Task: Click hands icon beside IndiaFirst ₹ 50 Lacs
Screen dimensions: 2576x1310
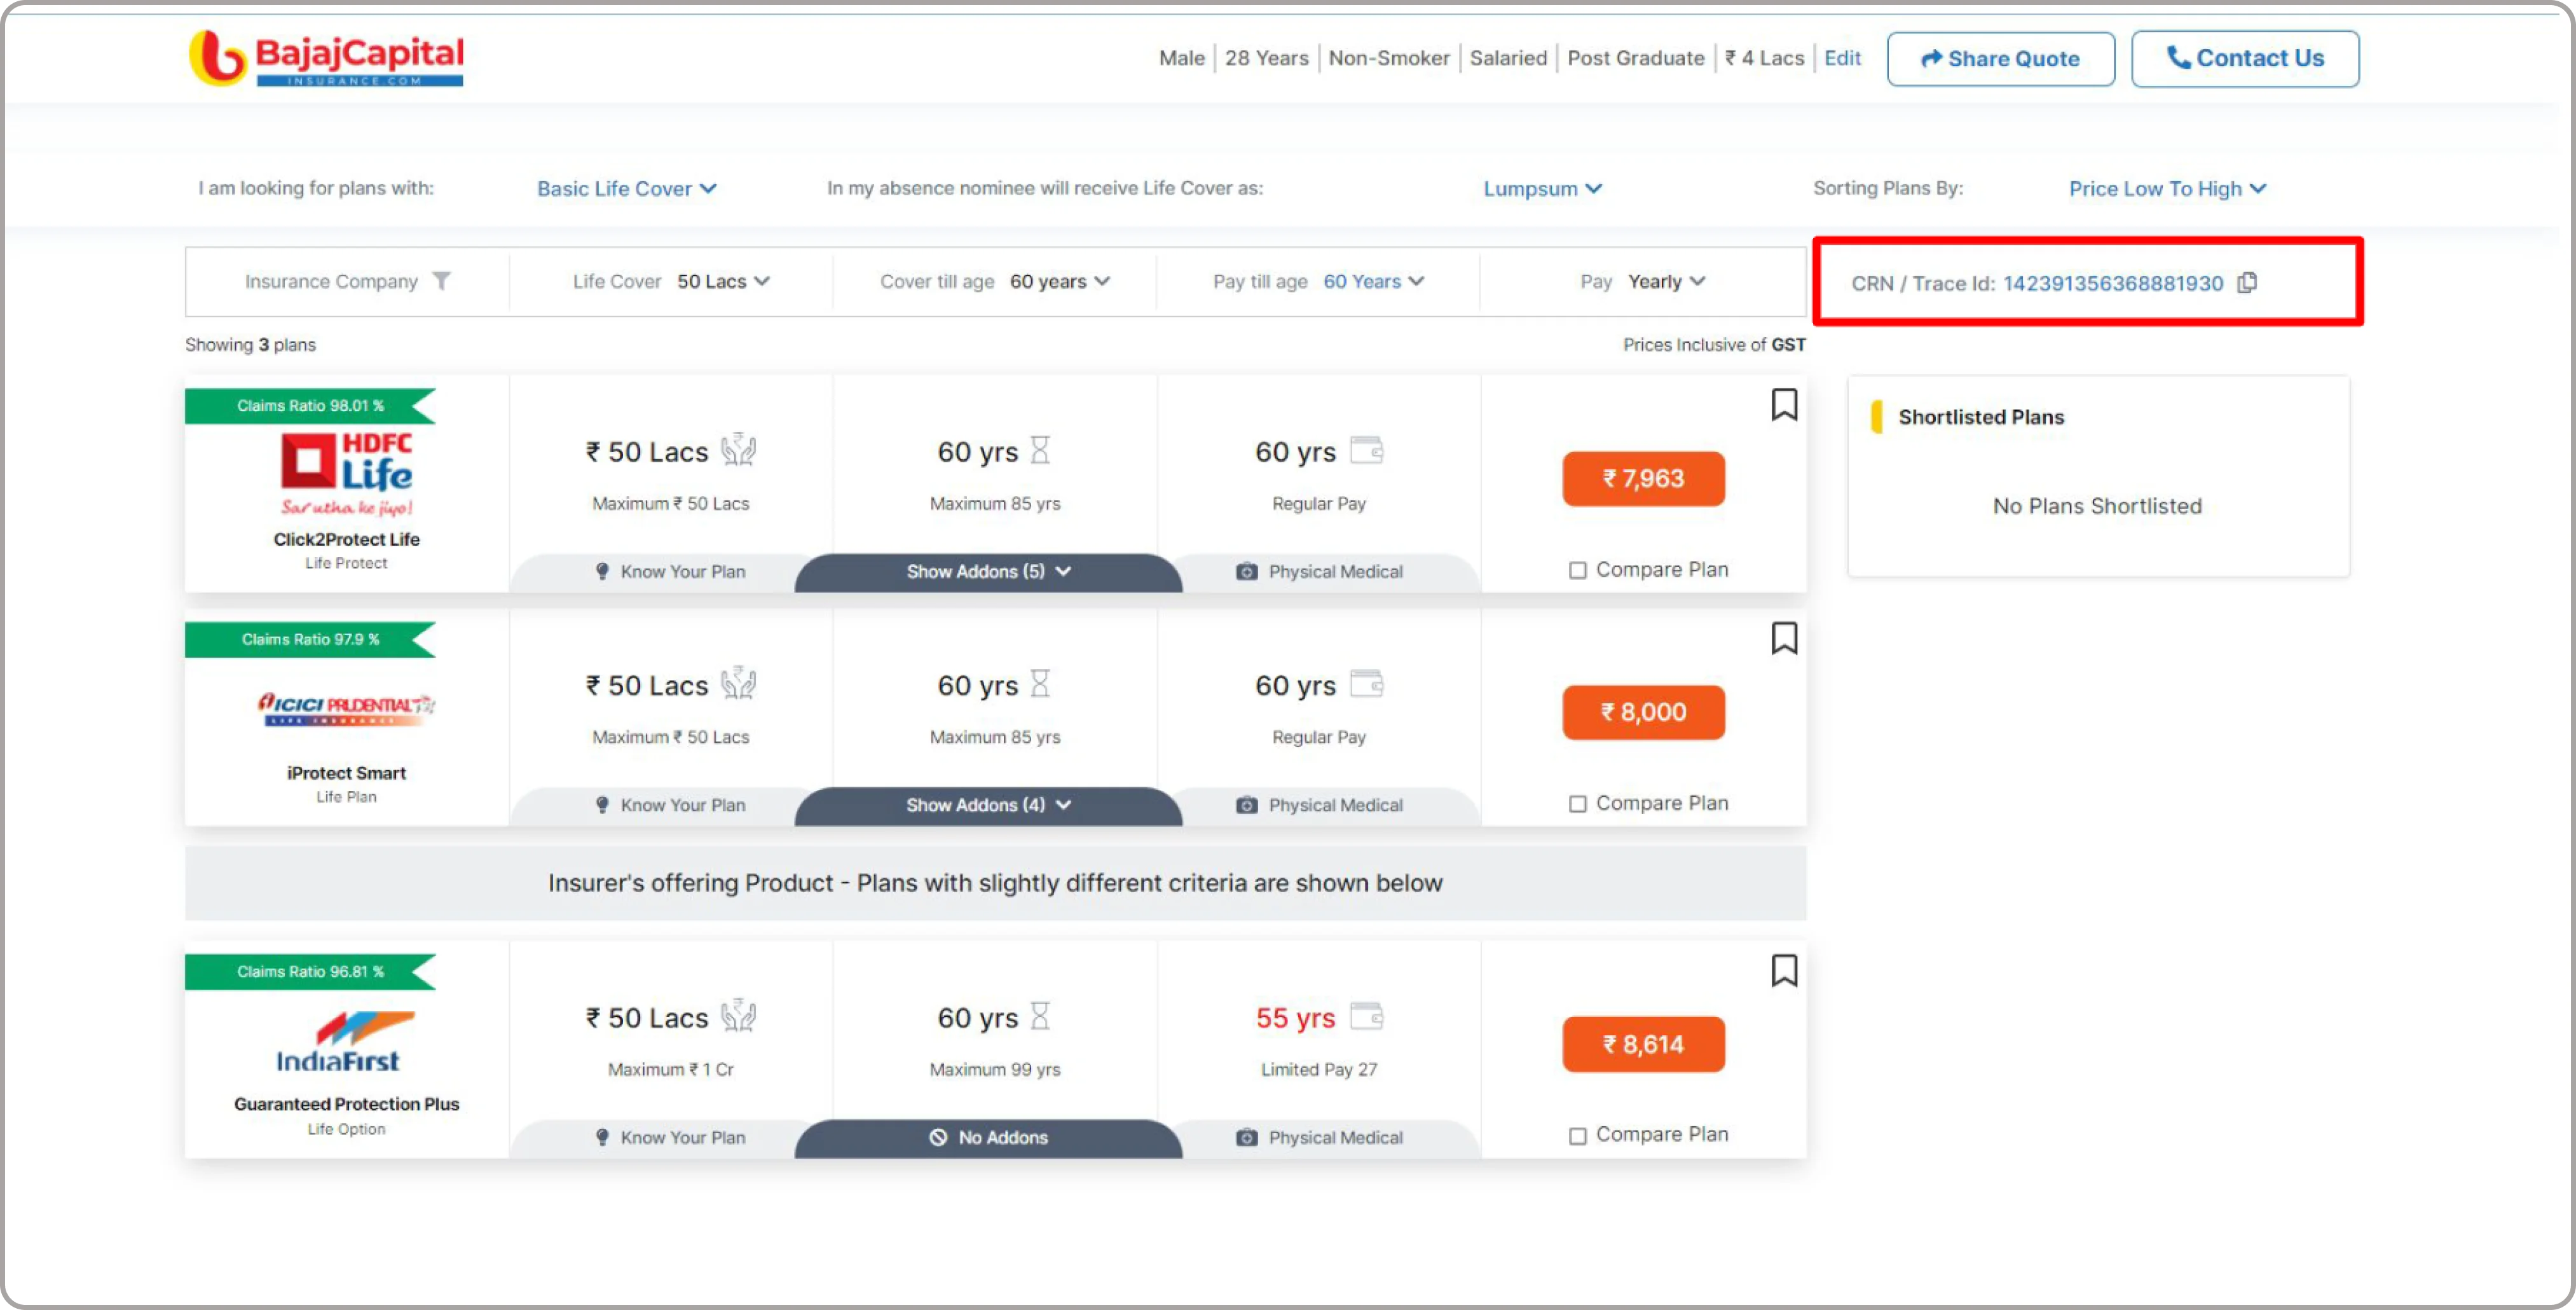Action: point(738,1016)
